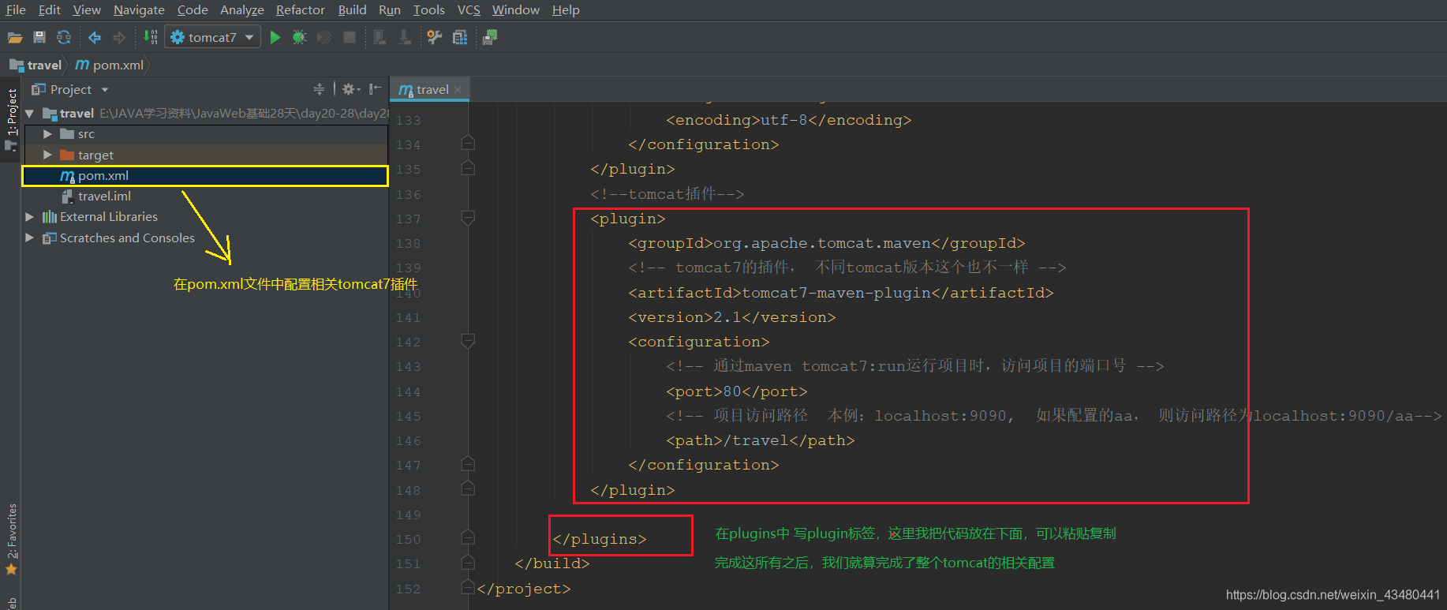
Task: Navigate Forward with the right arrow icon
Action: [119, 37]
